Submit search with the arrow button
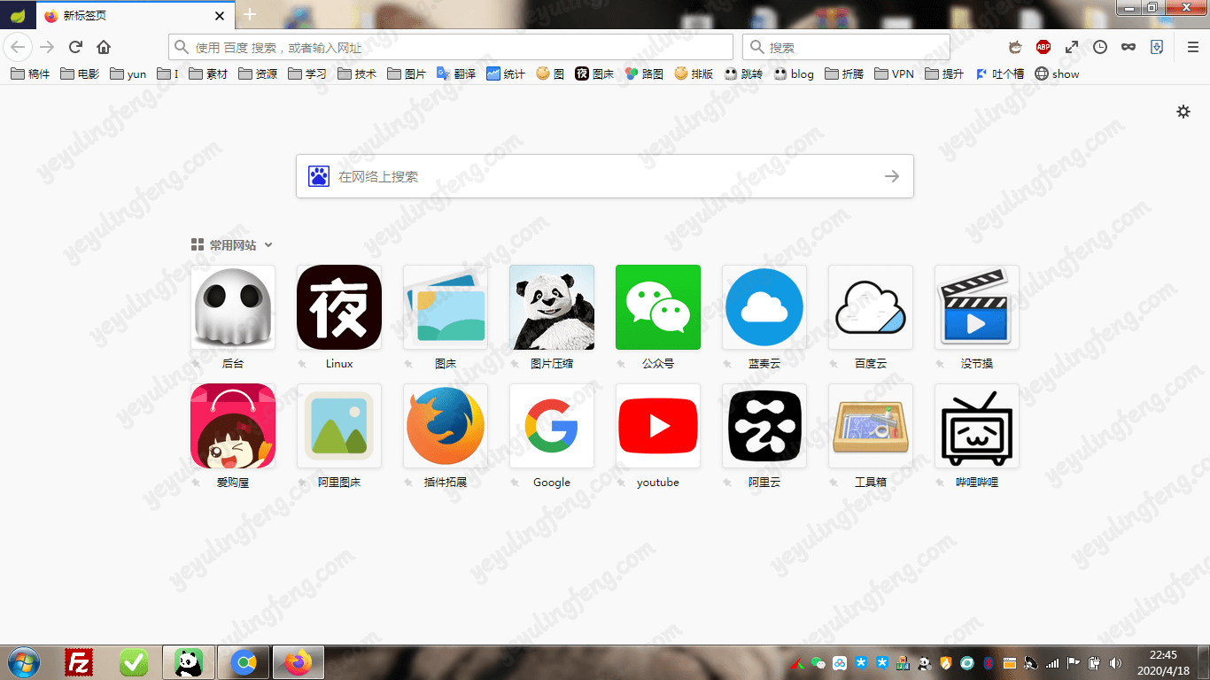 892,176
